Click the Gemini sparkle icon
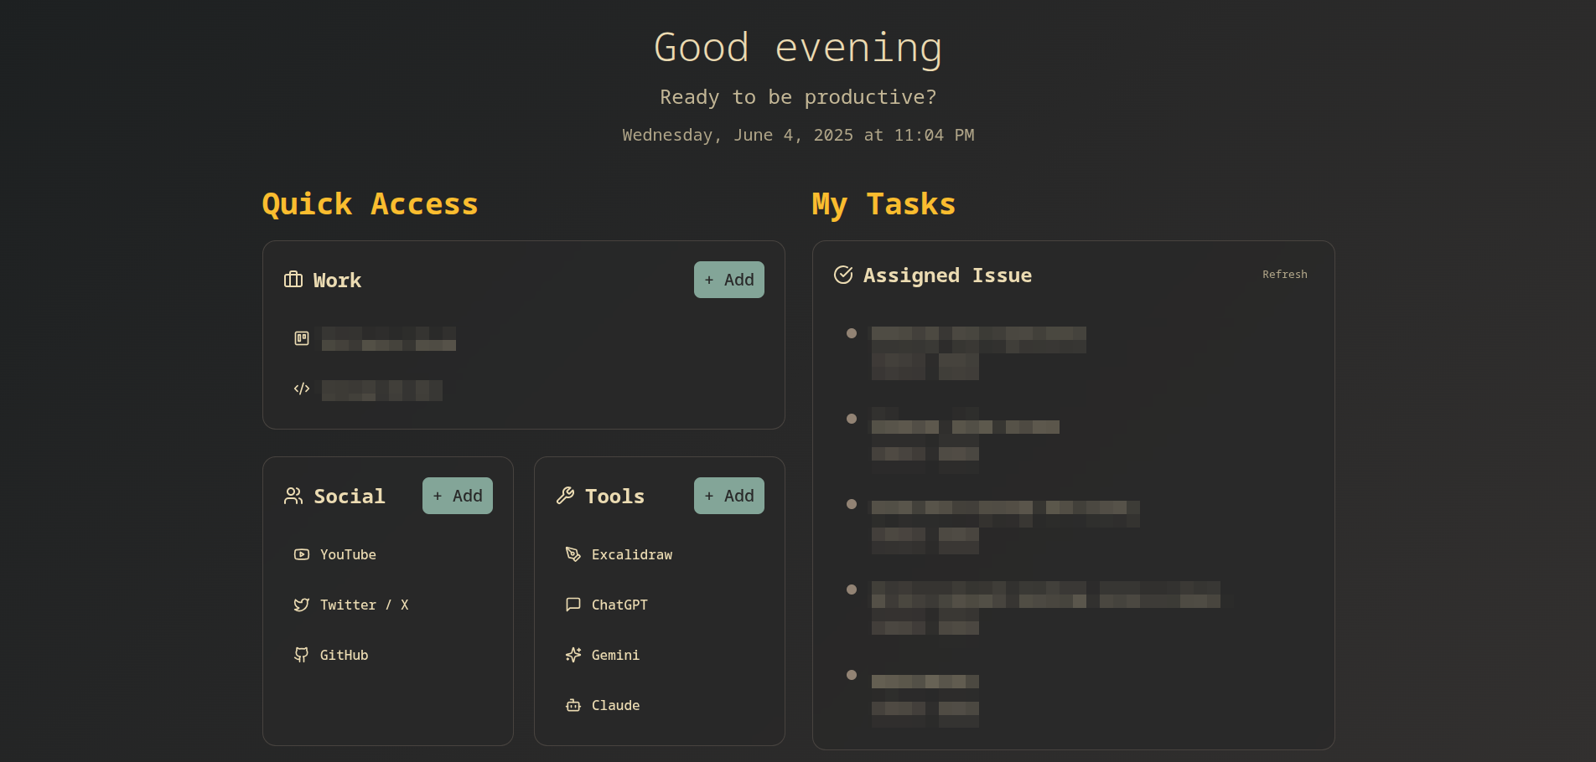1596x762 pixels. 573,654
